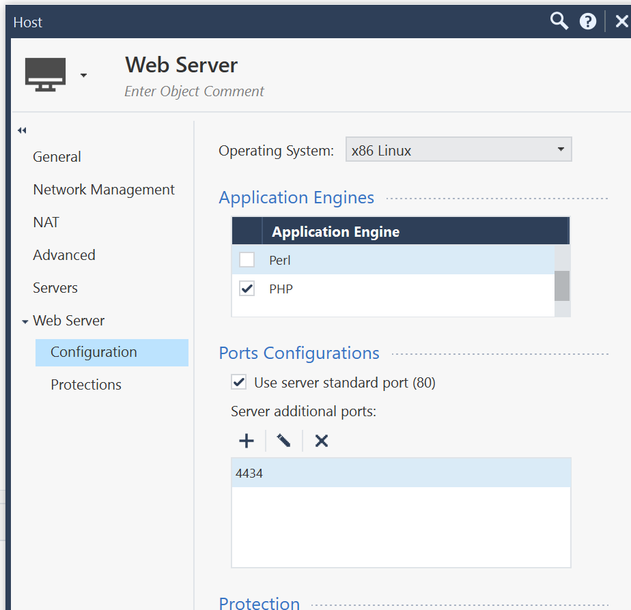Select the NAT section
Screen dimensions: 631x610
click(46, 222)
